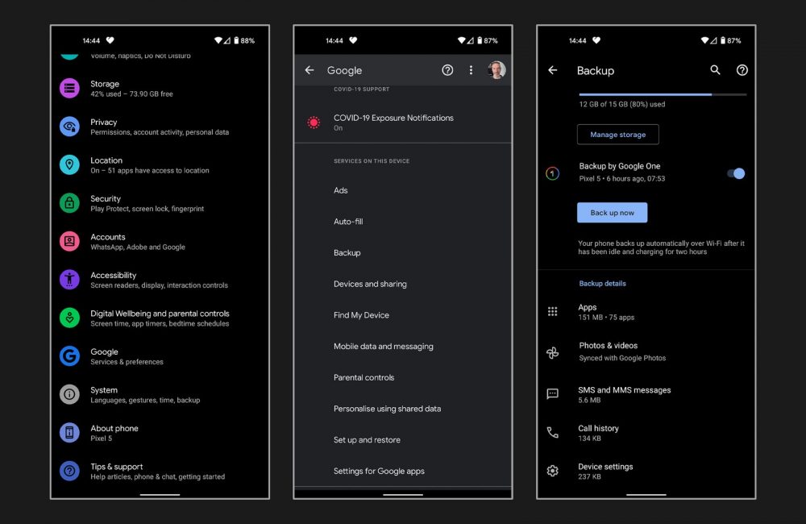This screenshot has height=524, width=806.
Task: Click the help icon in Google header
Action: click(x=447, y=71)
